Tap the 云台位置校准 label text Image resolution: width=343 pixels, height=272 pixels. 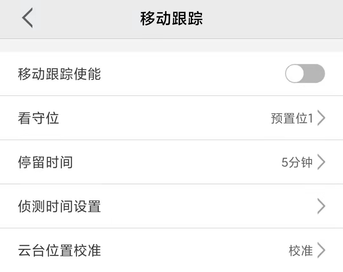(59, 250)
